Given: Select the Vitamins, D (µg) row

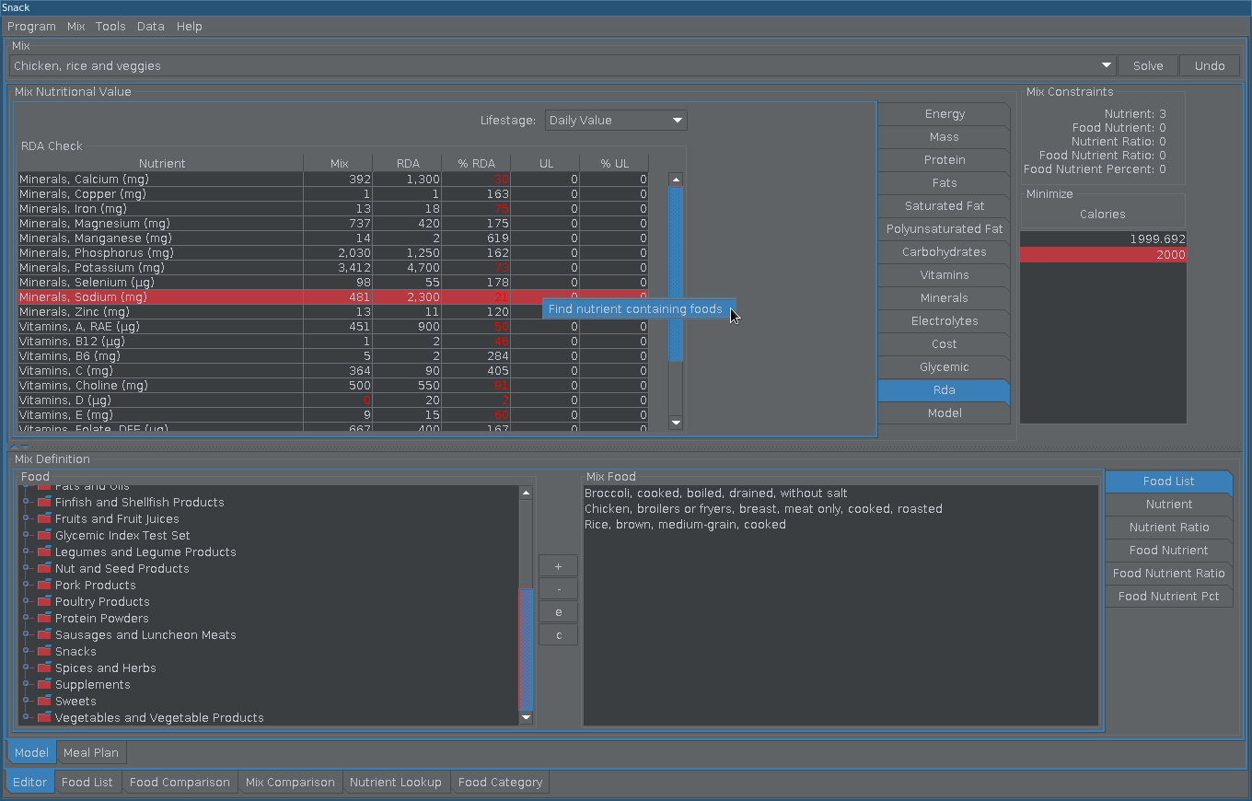Looking at the screenshot, I should 332,400.
